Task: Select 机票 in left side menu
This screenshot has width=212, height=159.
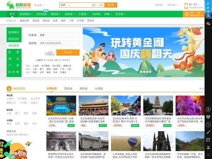Action: (x=14, y=52)
